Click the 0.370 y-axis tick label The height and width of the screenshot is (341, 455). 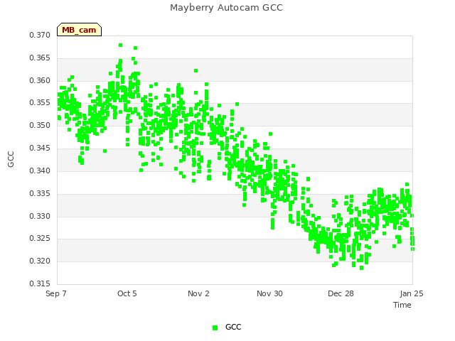coord(40,35)
